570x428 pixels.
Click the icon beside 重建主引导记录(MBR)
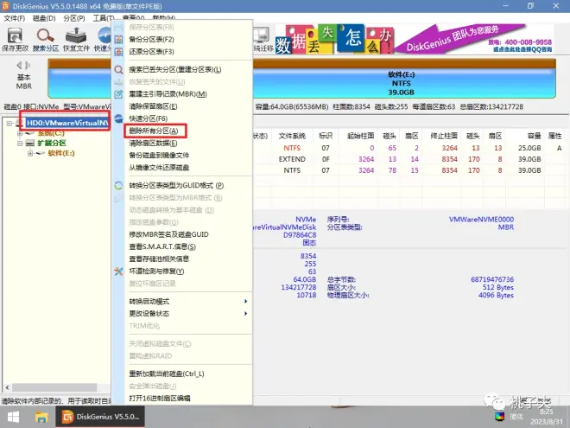click(118, 94)
